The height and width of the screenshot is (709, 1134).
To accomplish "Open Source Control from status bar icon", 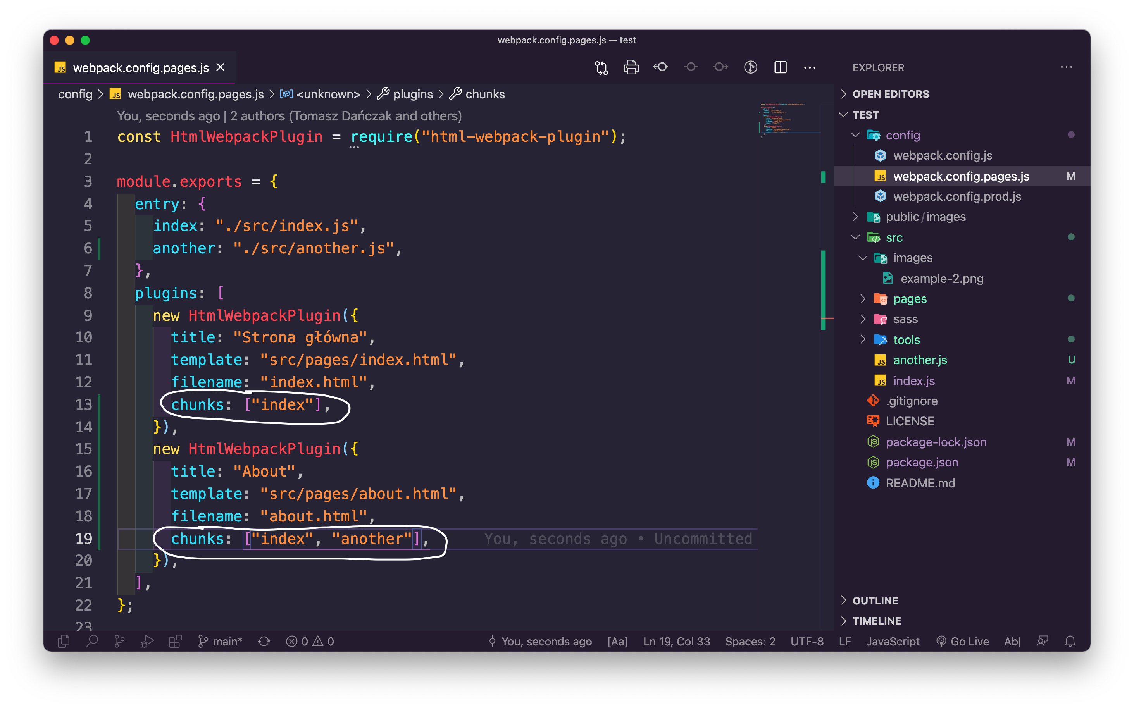I will point(120,641).
